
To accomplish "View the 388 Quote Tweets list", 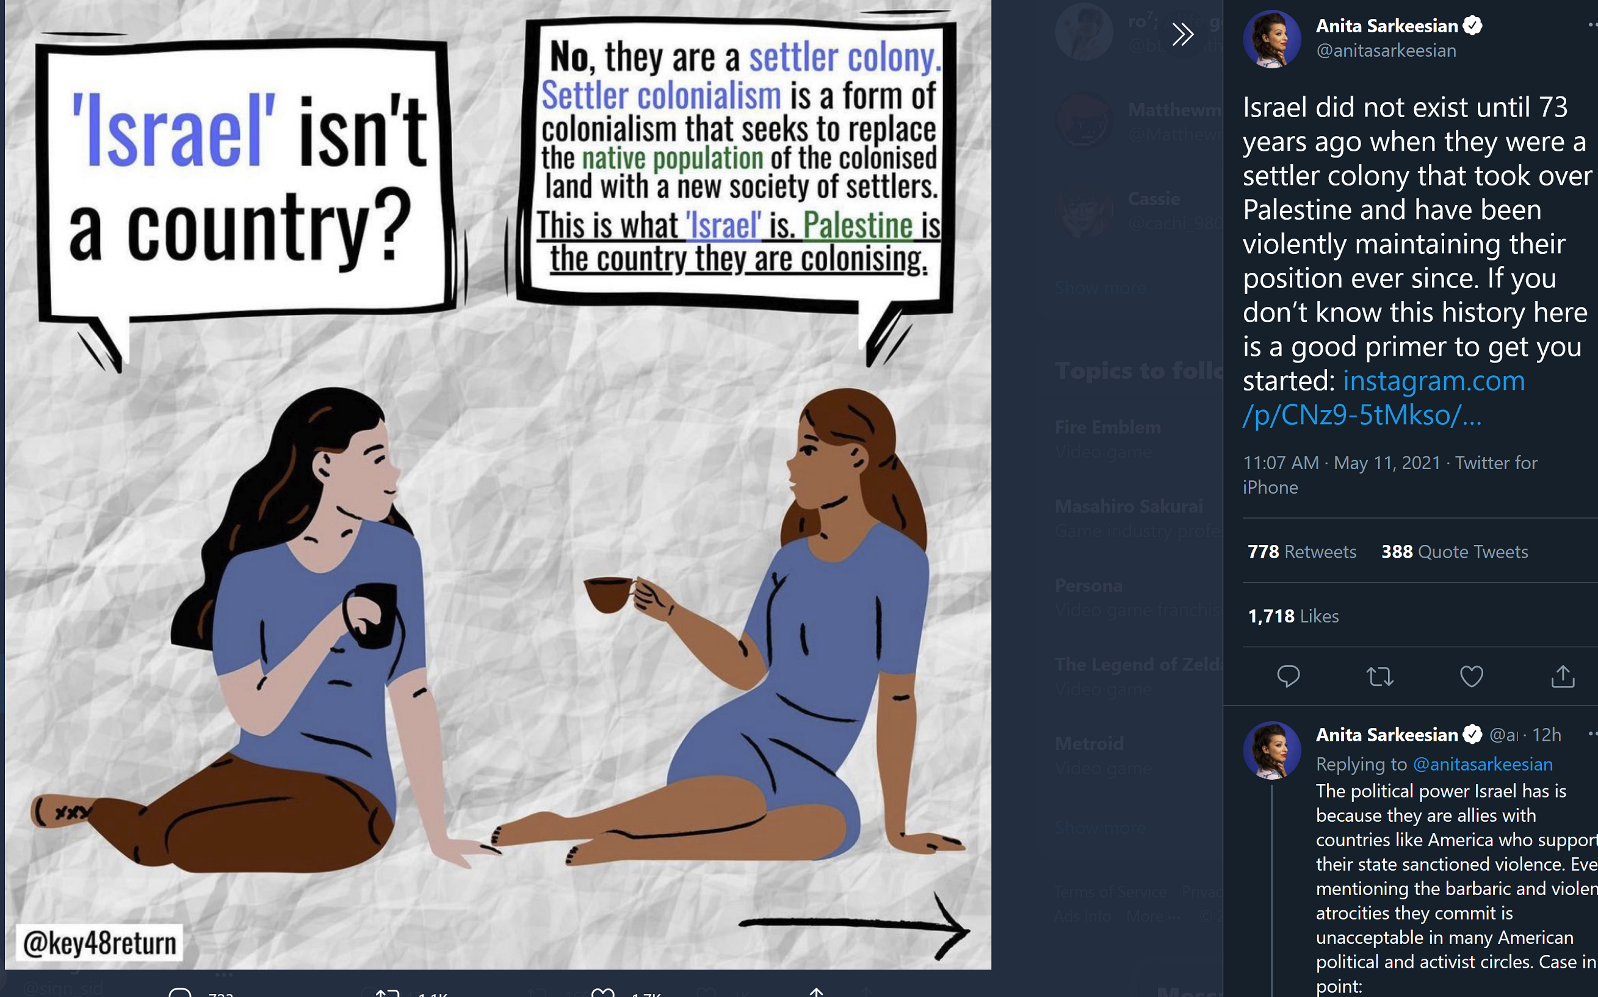I will coord(1455,551).
